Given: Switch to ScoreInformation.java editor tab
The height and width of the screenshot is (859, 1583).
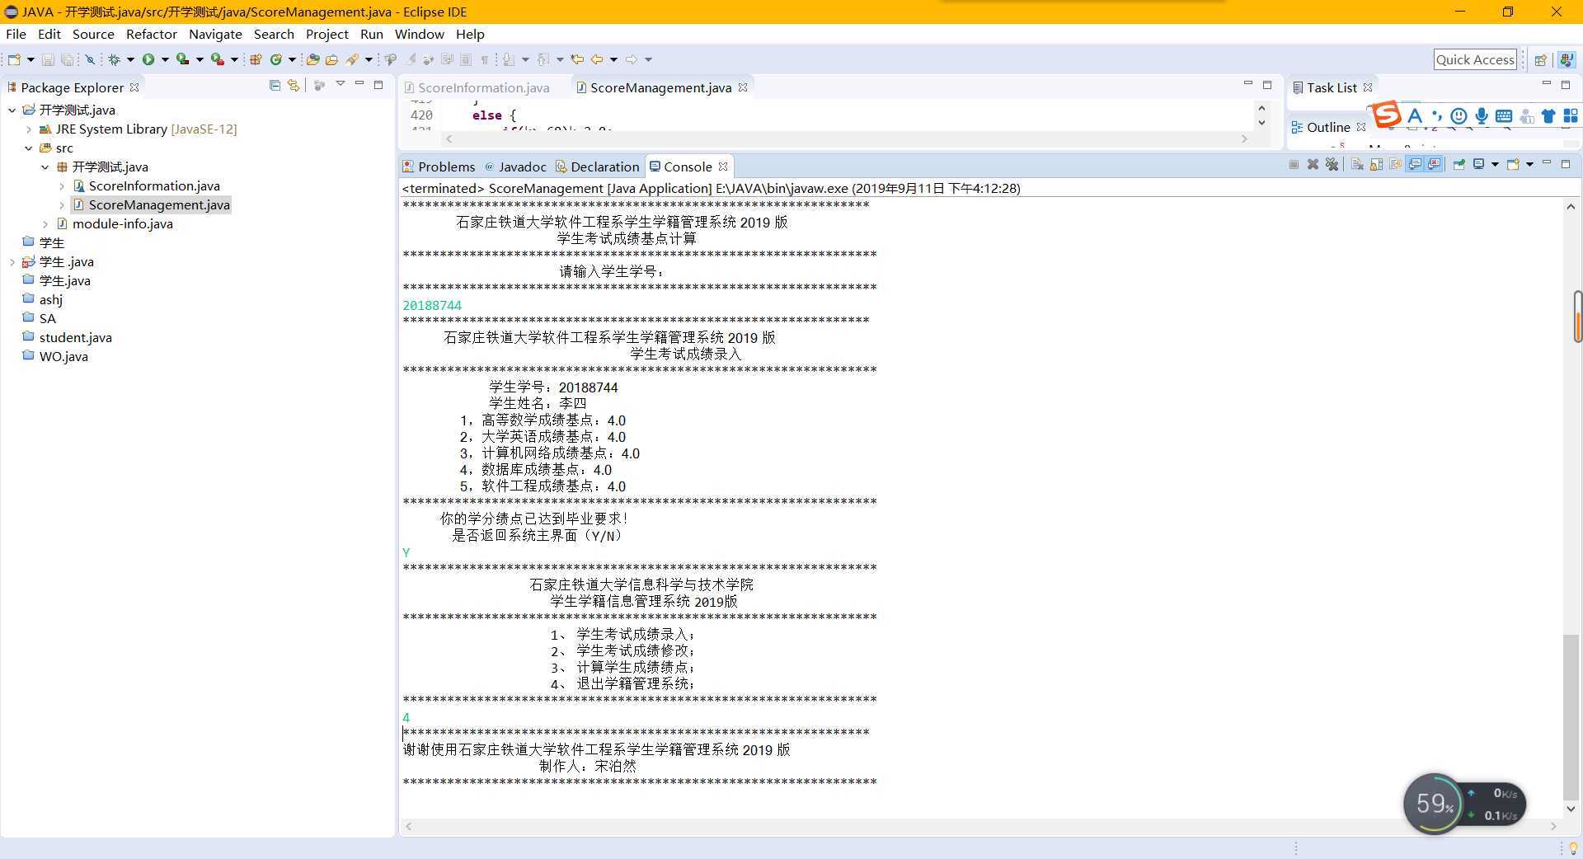Looking at the screenshot, I should (477, 87).
